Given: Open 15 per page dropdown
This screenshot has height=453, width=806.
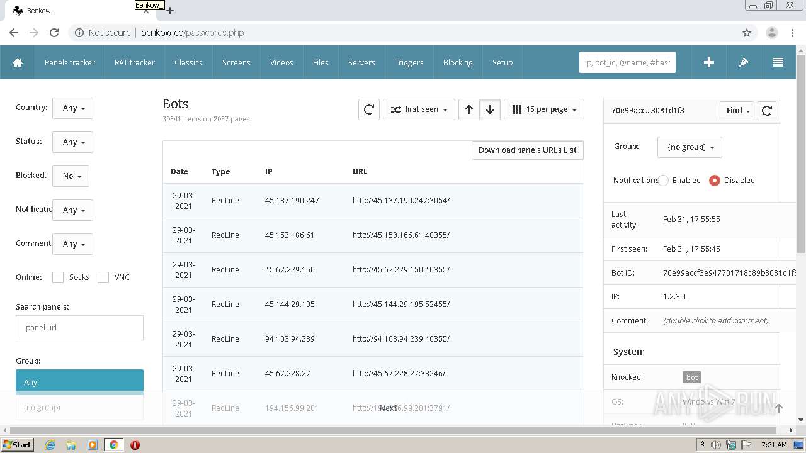Looking at the screenshot, I should [544, 109].
